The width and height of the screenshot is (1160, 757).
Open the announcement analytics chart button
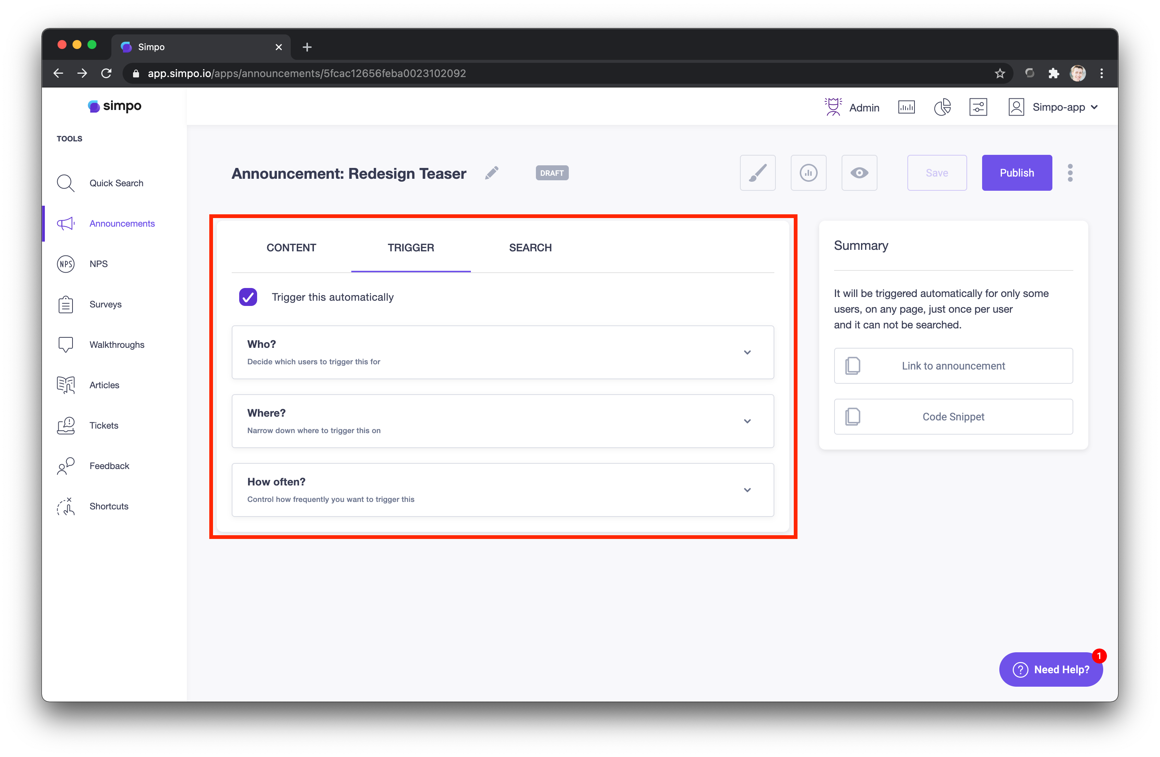click(x=808, y=173)
